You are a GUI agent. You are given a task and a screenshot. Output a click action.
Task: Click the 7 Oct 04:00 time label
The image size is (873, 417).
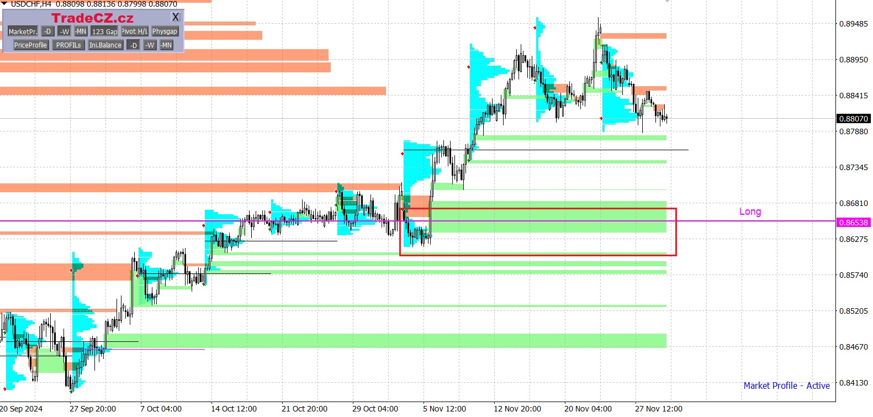point(161,409)
